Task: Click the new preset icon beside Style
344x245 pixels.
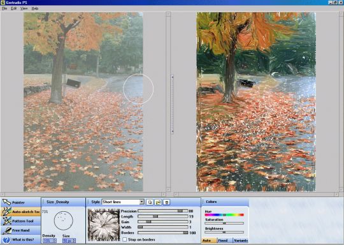Action: pos(150,202)
